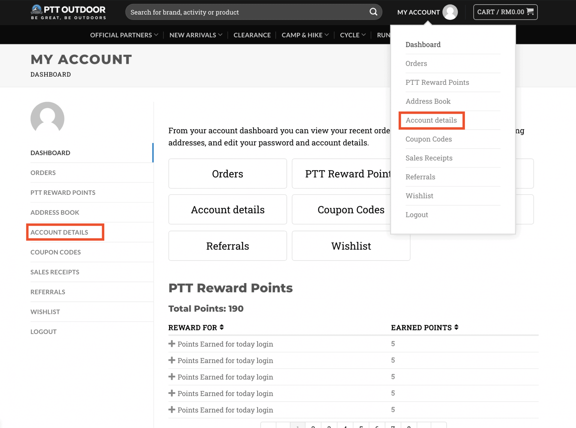Click the PTT Outdoor logo
576x428 pixels.
coord(68,12)
